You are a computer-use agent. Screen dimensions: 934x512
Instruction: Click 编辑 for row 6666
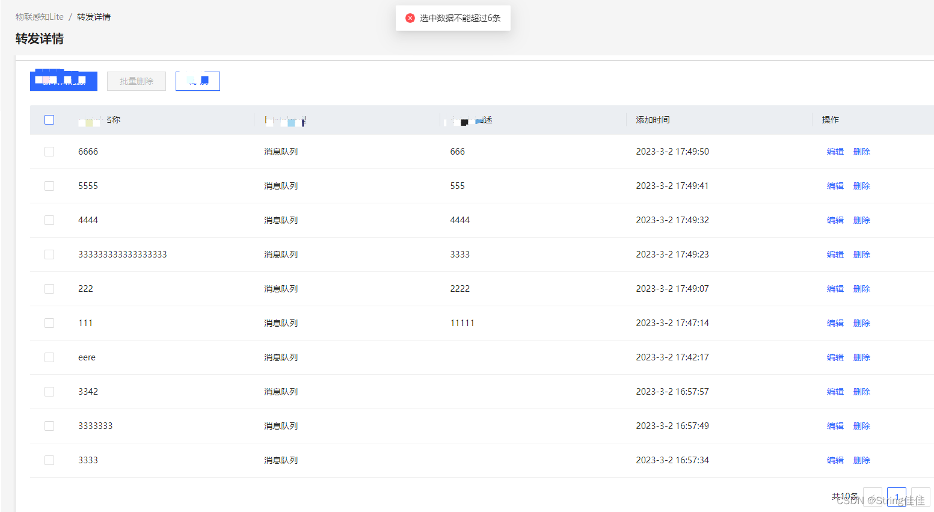(835, 152)
